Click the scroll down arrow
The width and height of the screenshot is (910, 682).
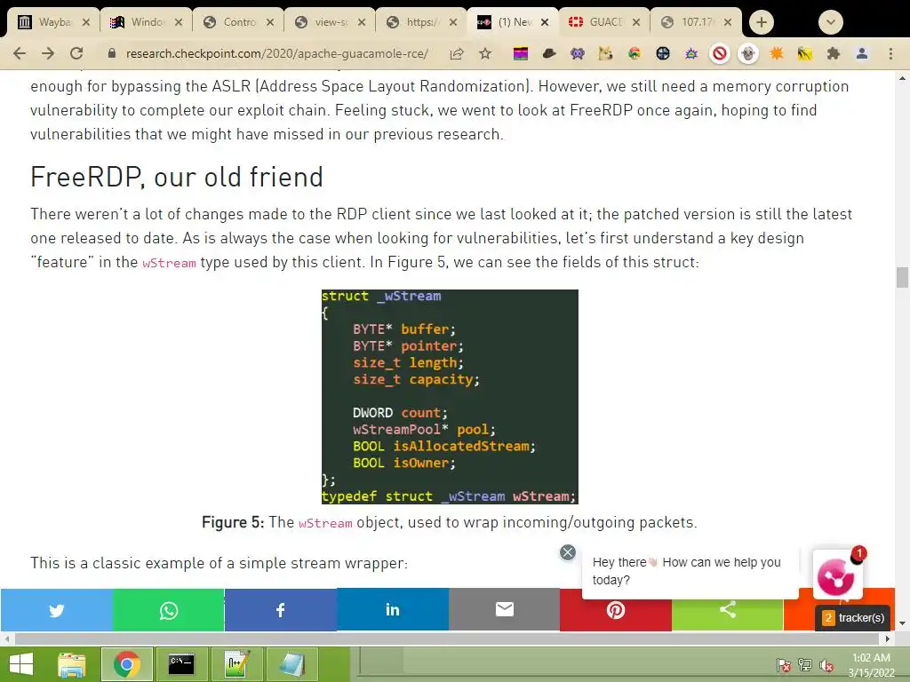pyautogui.click(x=902, y=624)
